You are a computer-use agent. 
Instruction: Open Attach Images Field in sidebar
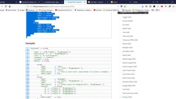click(130, 67)
